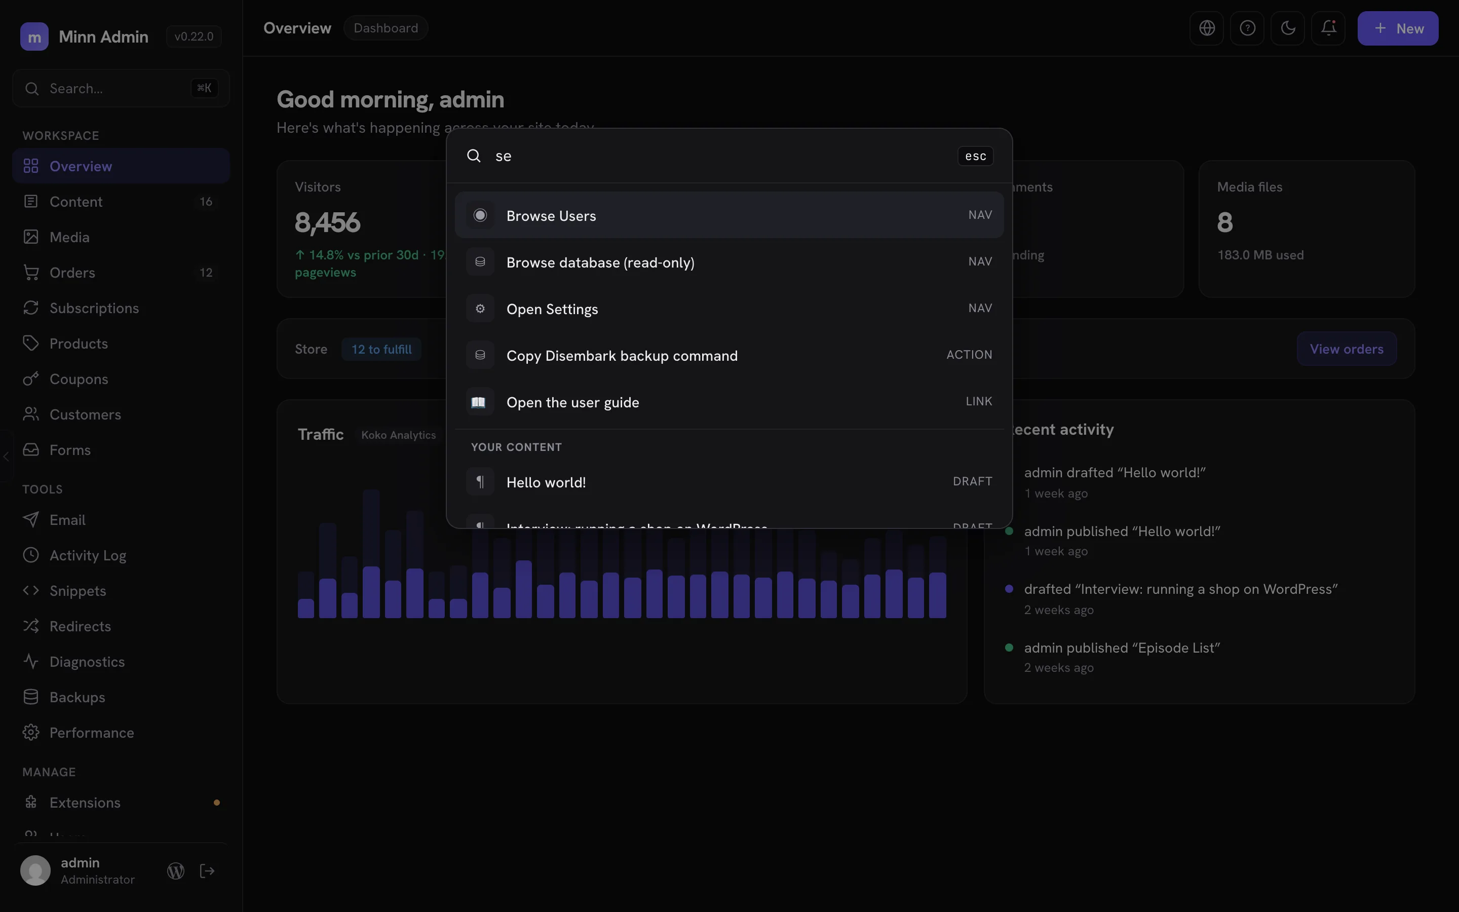The width and height of the screenshot is (1459, 912).
Task: Click the Activity Log clock icon
Action: [x=31, y=555]
